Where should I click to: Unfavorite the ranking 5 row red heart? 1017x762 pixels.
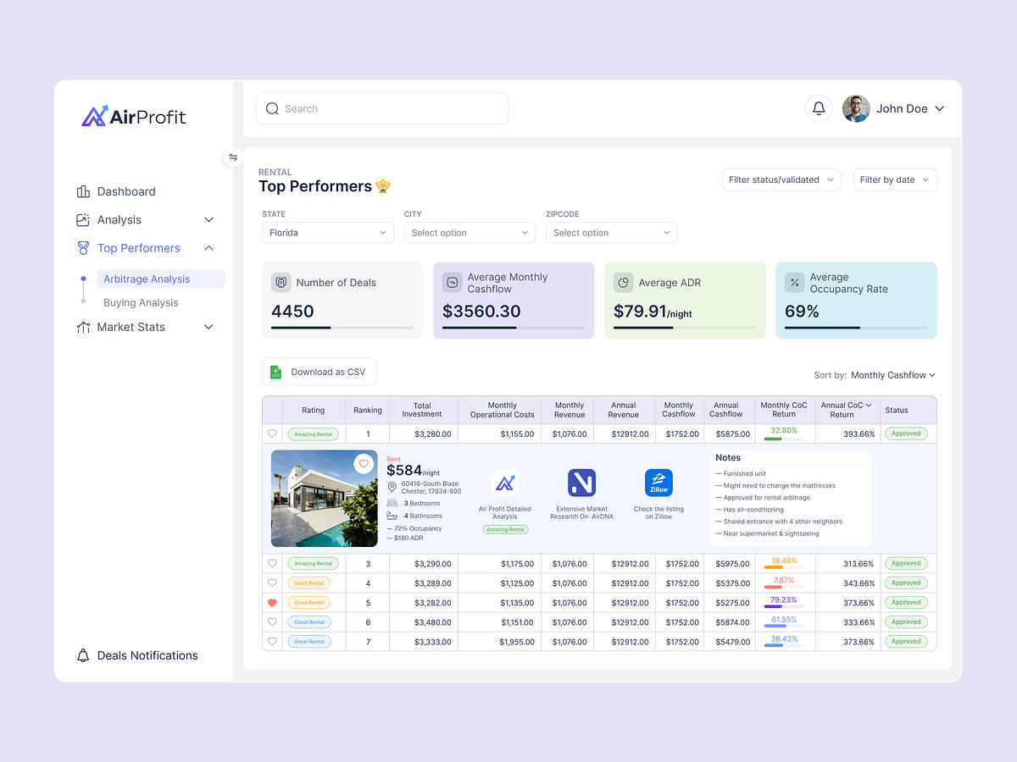click(x=272, y=603)
